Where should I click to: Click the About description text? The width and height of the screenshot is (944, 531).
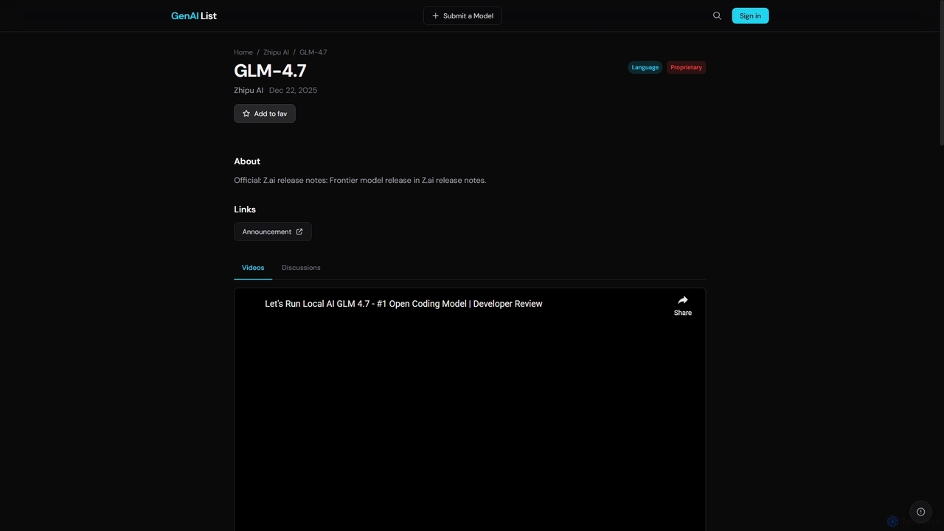coord(360,180)
